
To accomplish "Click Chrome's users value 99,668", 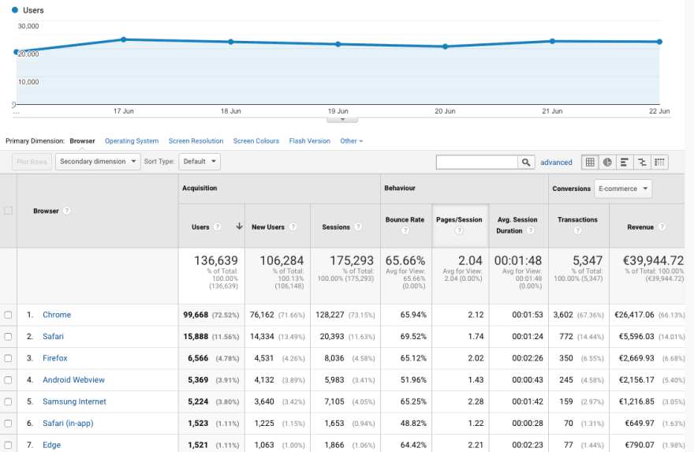I will (196, 315).
